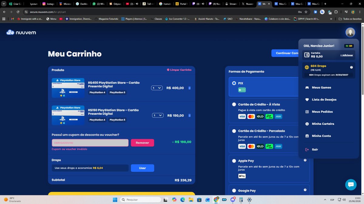Open Calculator from the taskbar
This screenshot has height=204, width=364.
(x=241, y=200)
